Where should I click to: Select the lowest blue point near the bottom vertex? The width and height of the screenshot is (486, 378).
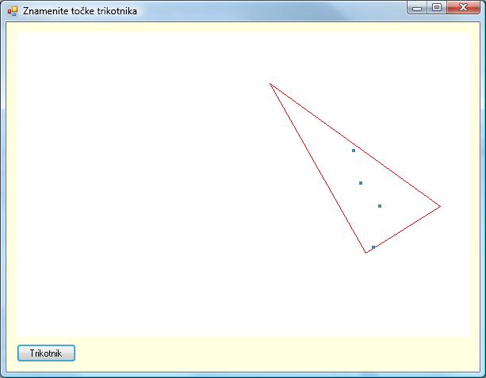(x=373, y=247)
